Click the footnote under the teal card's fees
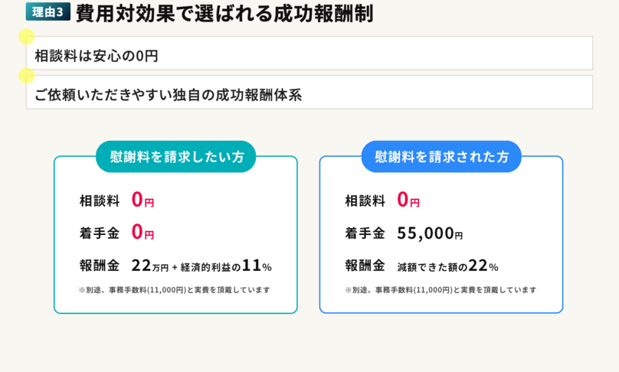Screen dimensions: 619x372 tap(174, 290)
